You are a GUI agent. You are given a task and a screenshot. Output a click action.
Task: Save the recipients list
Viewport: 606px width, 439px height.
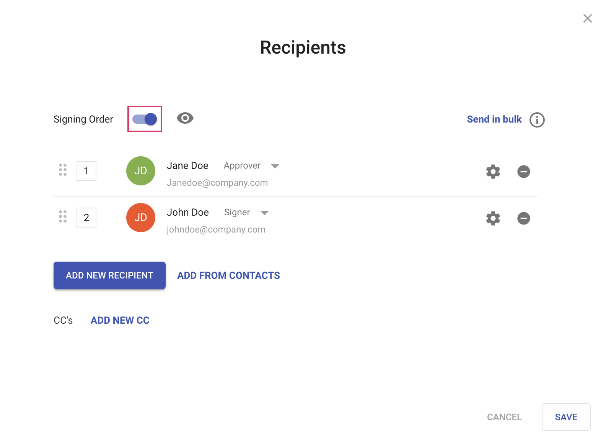pos(566,417)
